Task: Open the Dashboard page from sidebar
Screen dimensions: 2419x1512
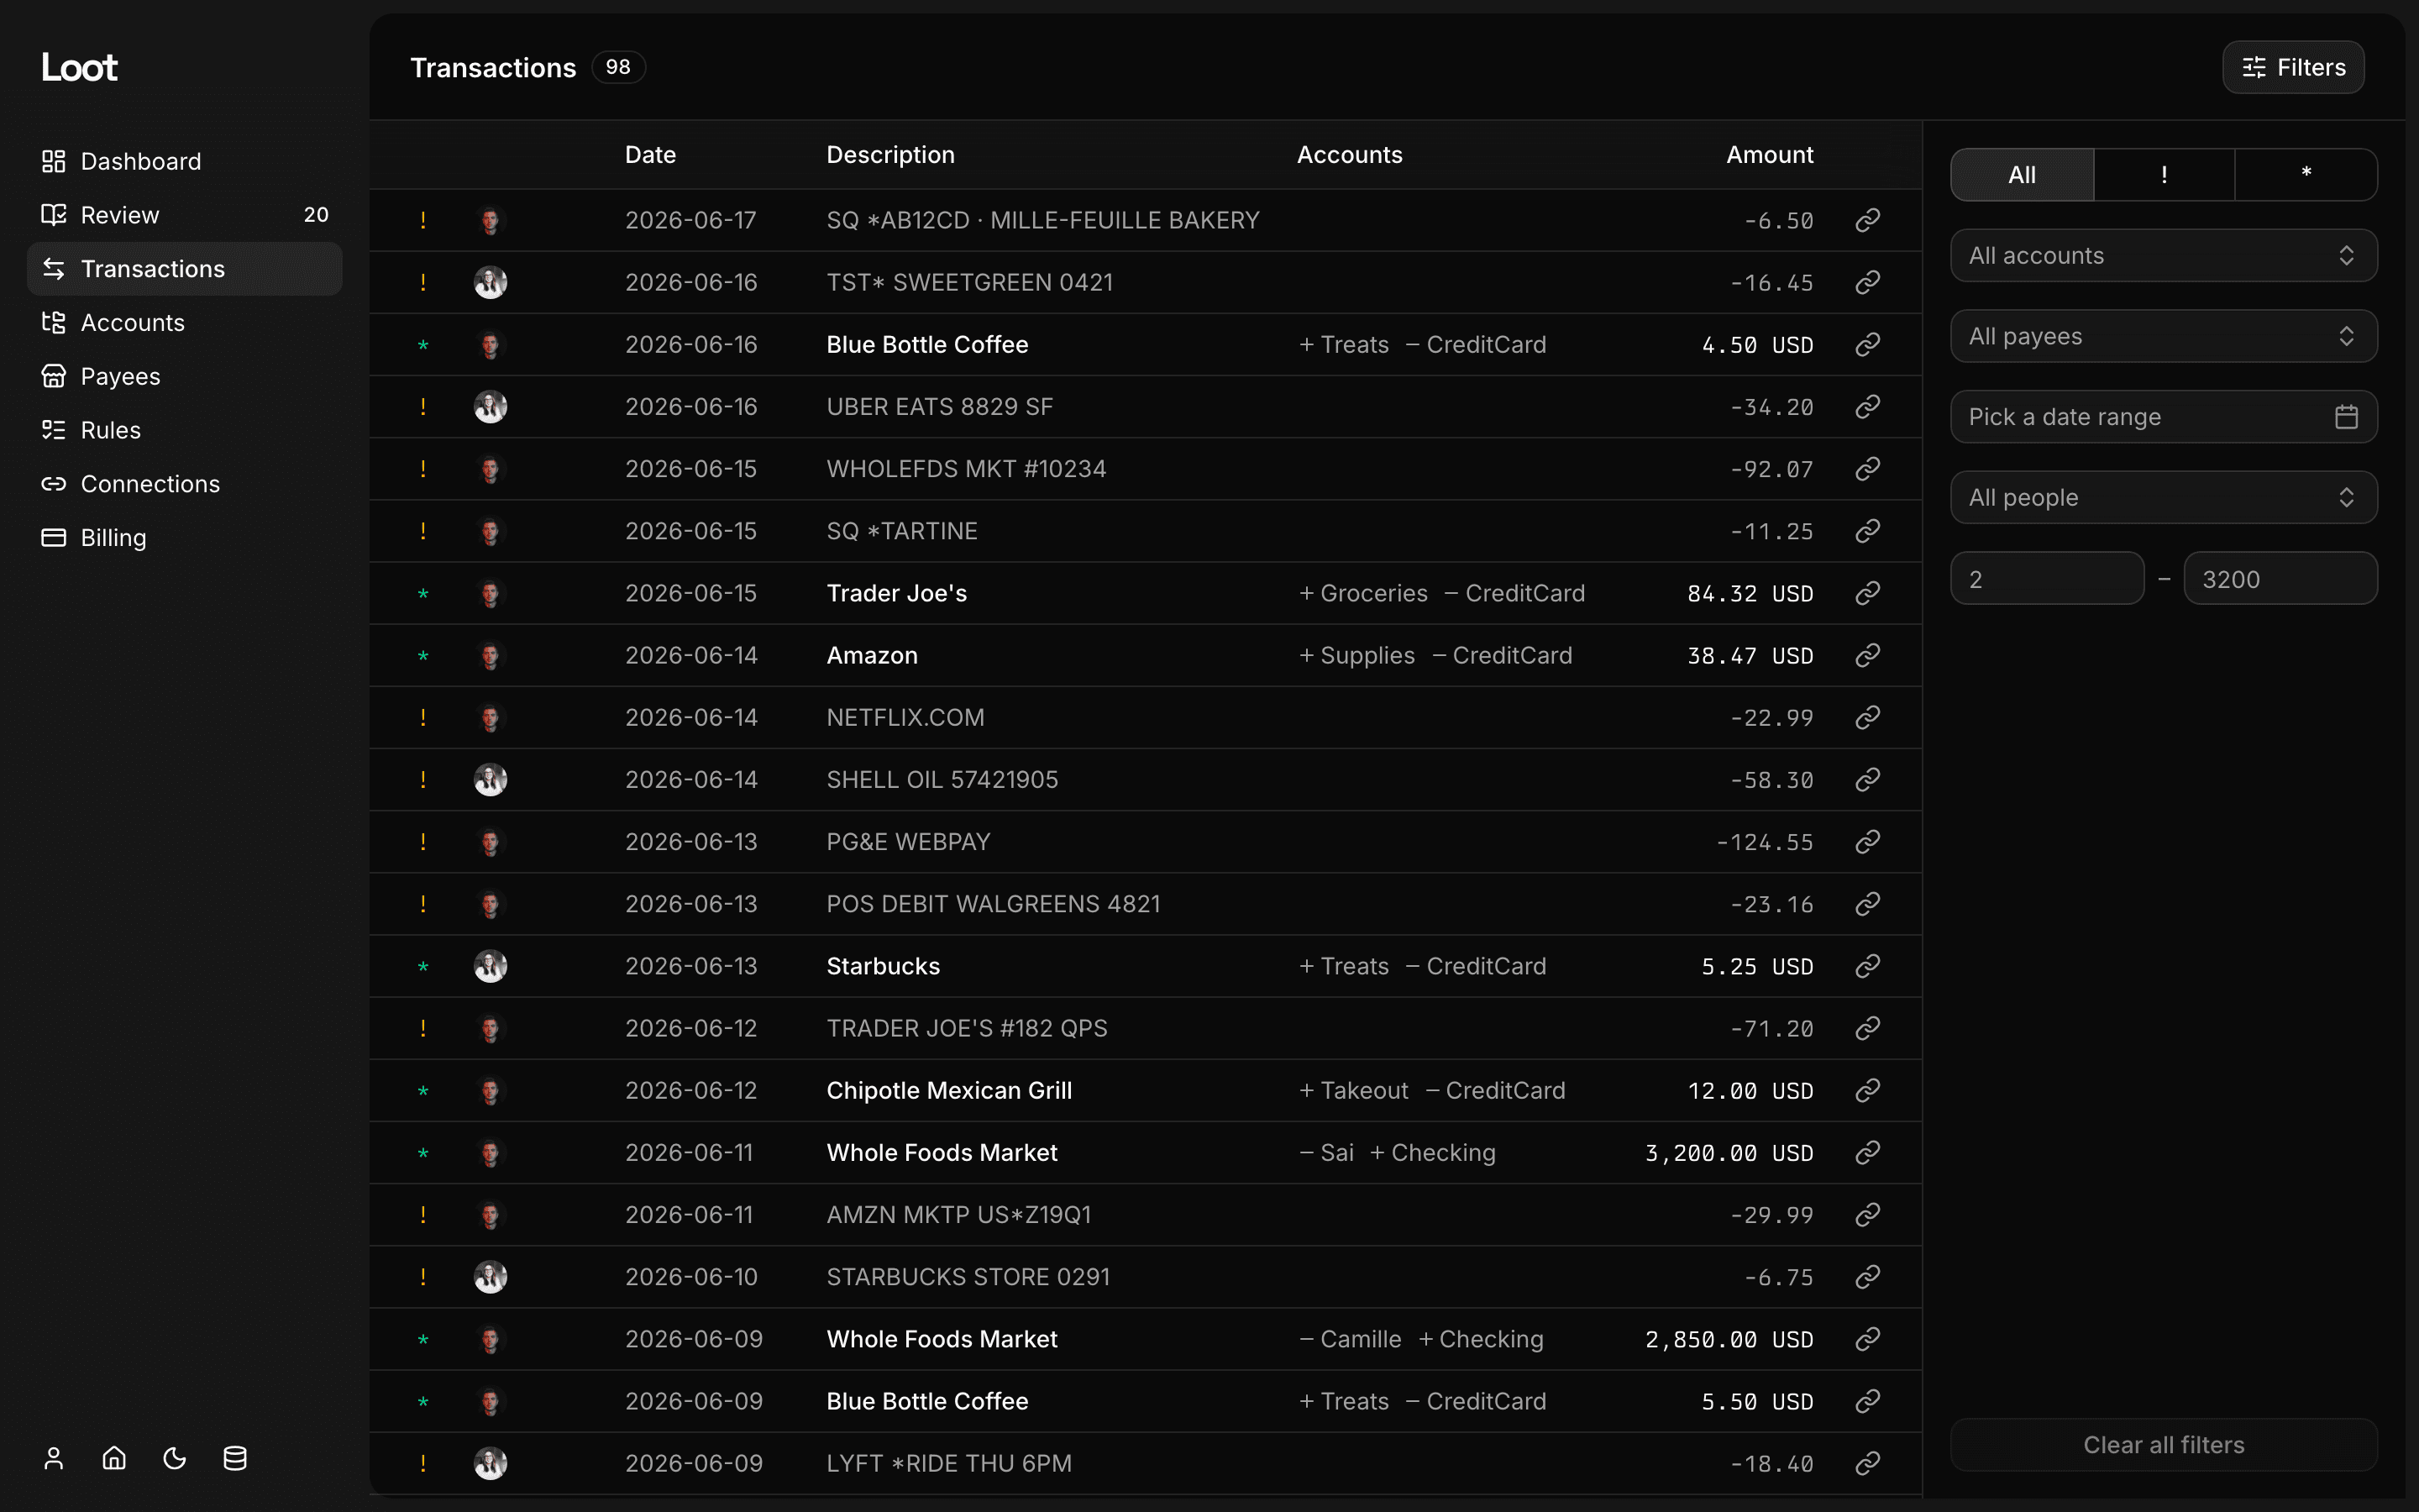Action: 184,161
